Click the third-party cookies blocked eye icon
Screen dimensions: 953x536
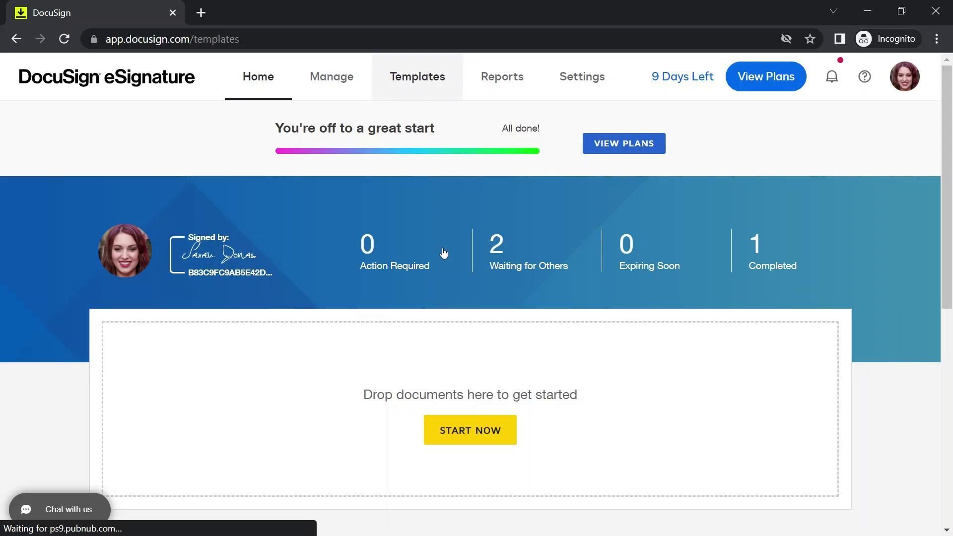(x=786, y=39)
